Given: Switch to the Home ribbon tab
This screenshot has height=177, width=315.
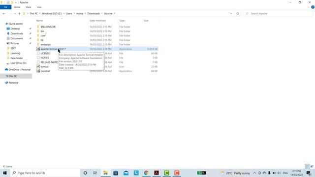Looking at the screenshot, I should click(x=17, y=7).
